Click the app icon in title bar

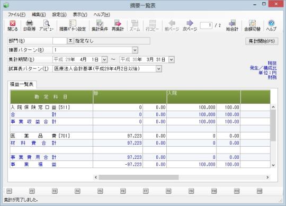[x=6, y=5]
